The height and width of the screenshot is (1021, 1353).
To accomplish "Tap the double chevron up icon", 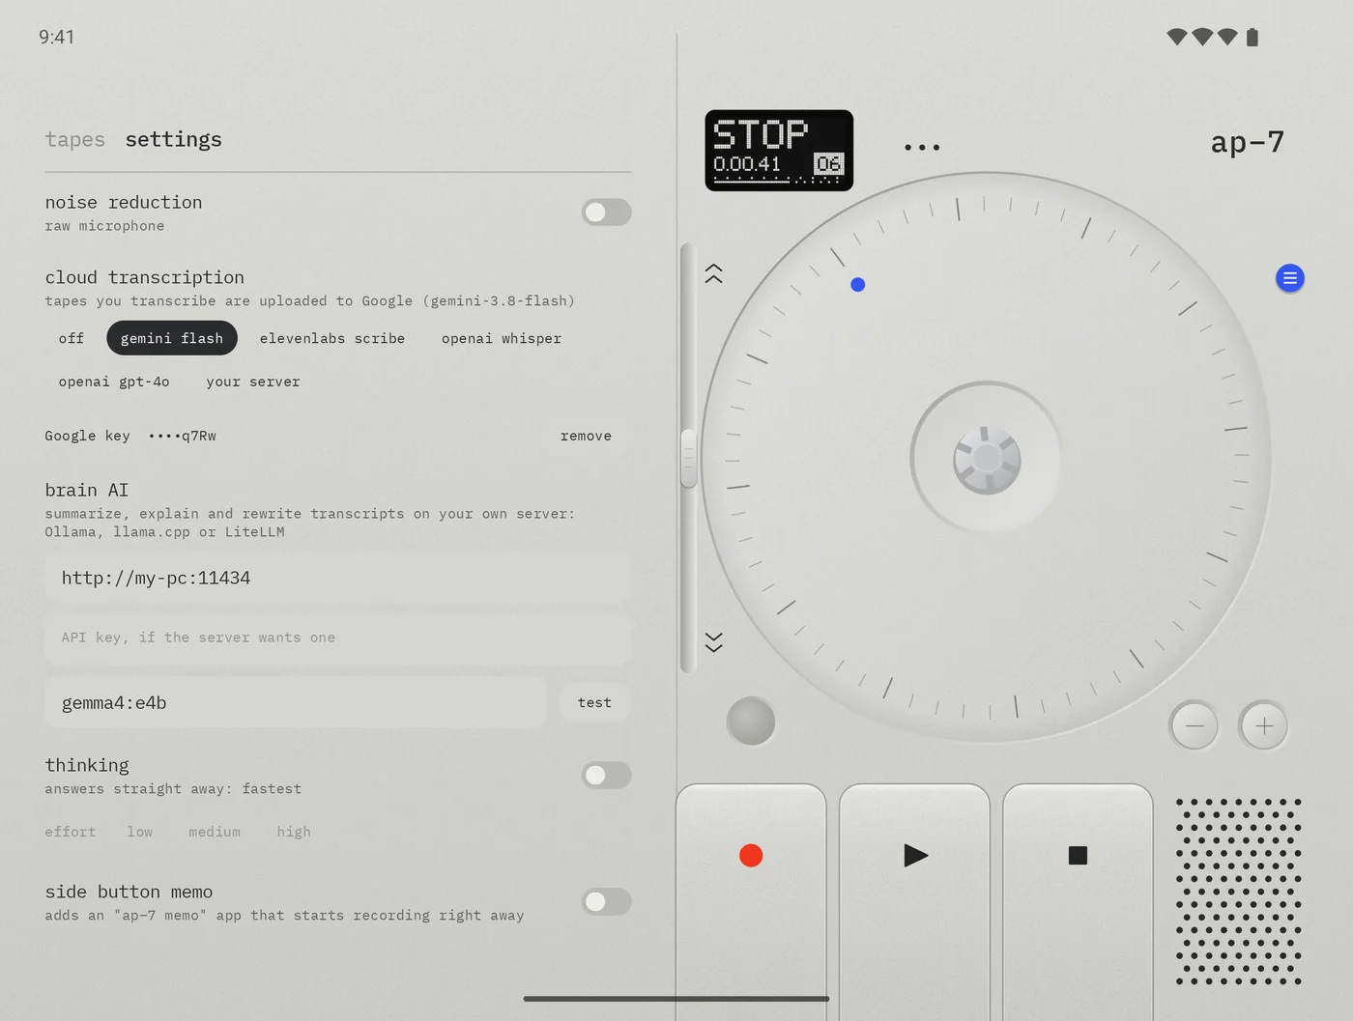I will coord(714,273).
